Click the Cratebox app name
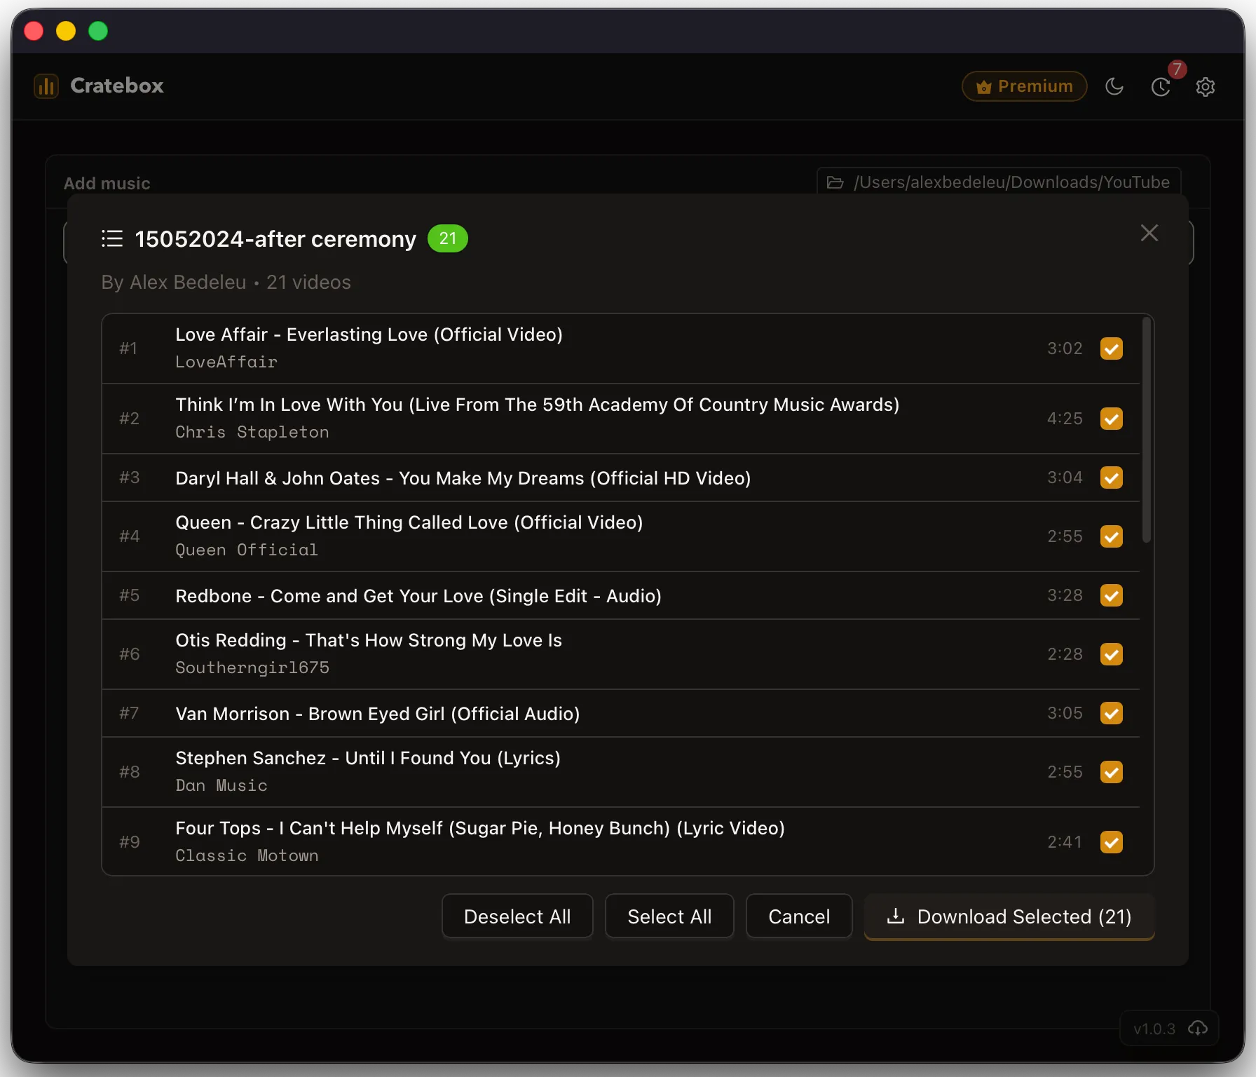Viewport: 1256px width, 1077px height. [x=117, y=86]
